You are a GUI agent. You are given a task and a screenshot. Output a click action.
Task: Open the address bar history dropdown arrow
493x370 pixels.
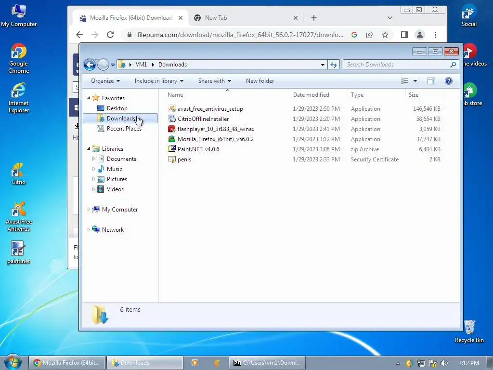[x=323, y=65]
